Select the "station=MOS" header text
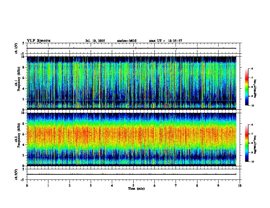This screenshot has width=270, height=208. [127, 41]
